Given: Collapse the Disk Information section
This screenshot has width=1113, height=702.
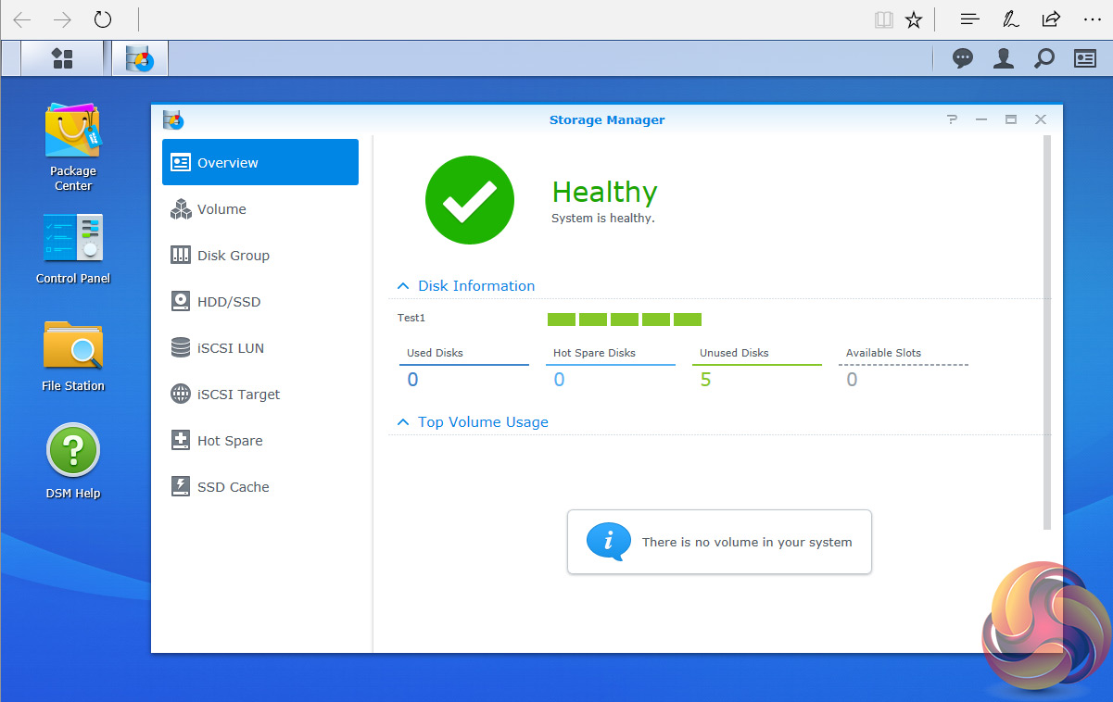Looking at the screenshot, I should point(403,286).
